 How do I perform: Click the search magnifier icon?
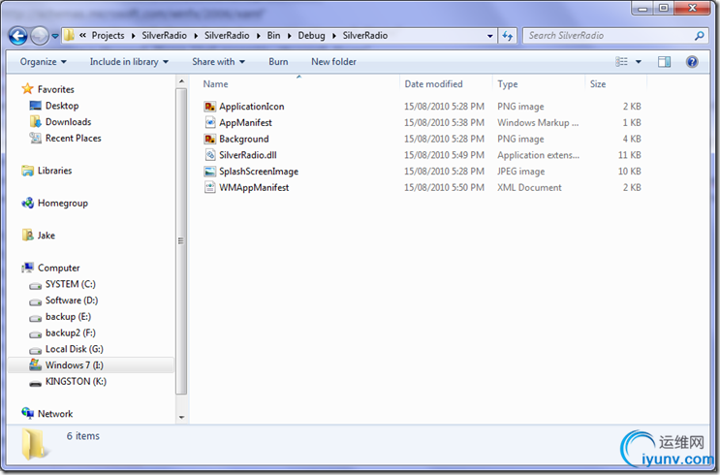point(700,35)
